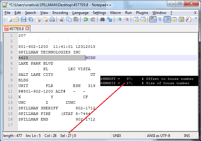201x141 pixels.
Task: Click on the text BUSN on line 5
Action: (90, 58)
